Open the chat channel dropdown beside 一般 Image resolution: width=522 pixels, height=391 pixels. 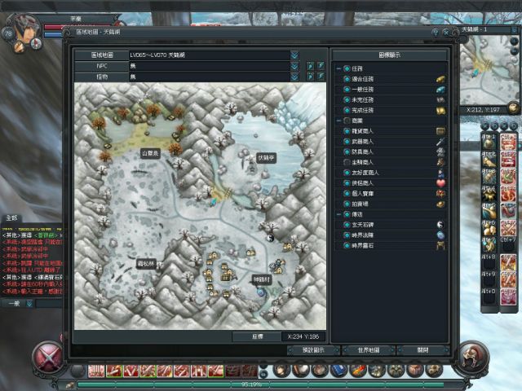coord(29,304)
